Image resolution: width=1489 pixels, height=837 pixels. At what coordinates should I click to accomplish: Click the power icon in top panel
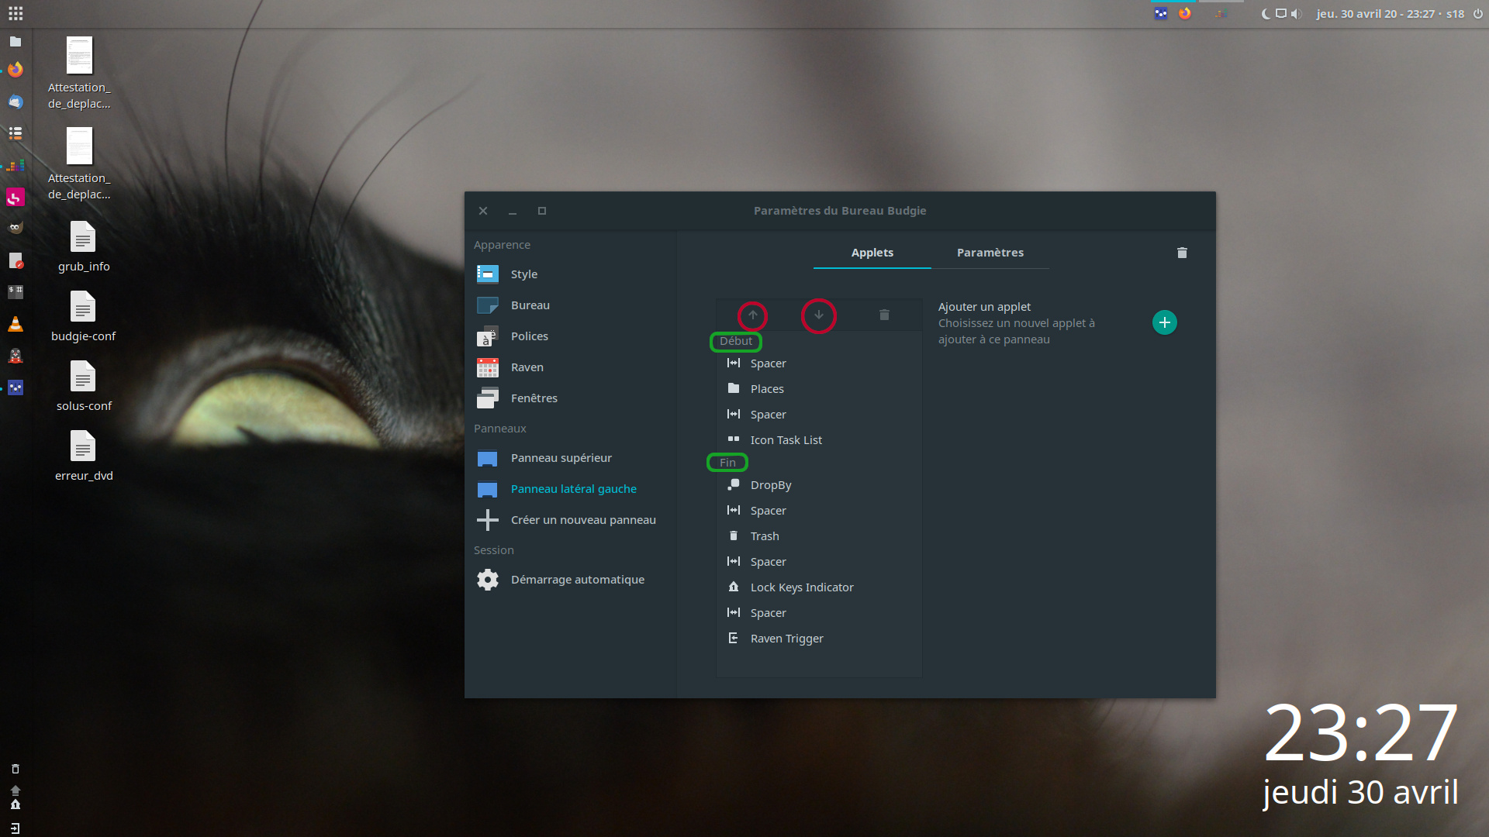[1478, 14]
